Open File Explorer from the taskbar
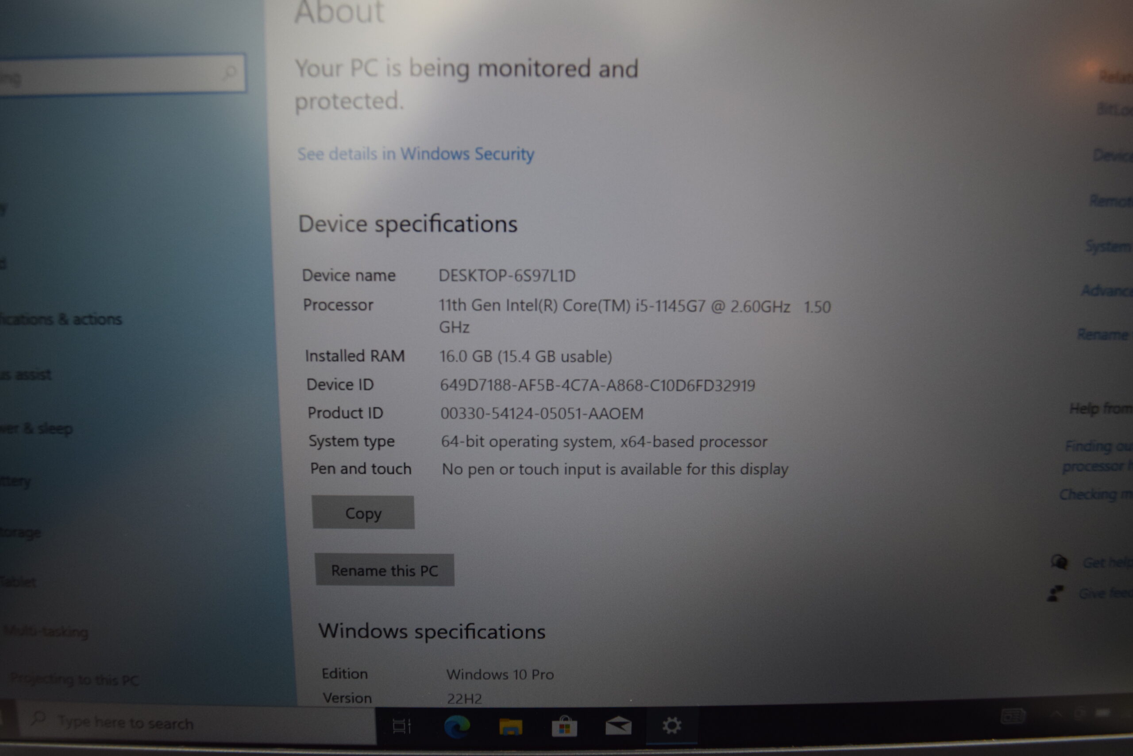The height and width of the screenshot is (756, 1133). [511, 726]
